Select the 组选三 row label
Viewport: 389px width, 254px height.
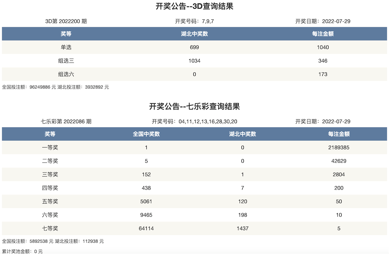(66, 61)
